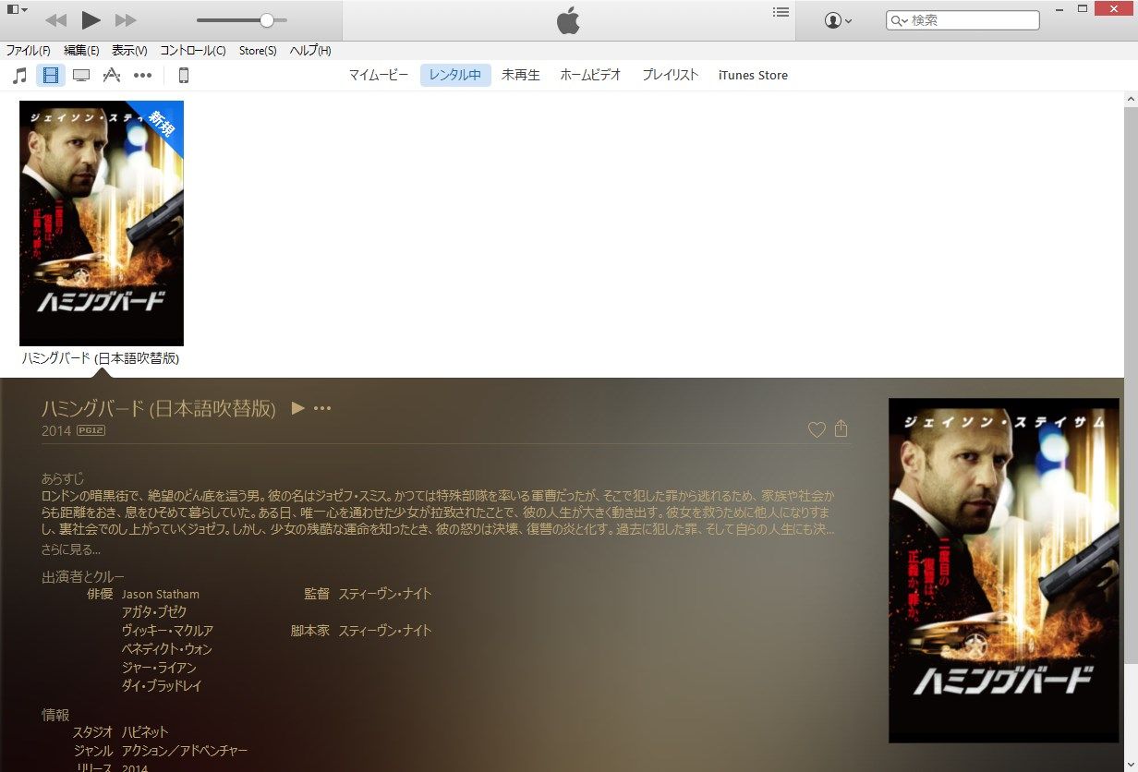Open the Apps library icon
1138x772 pixels.
[x=112, y=76]
